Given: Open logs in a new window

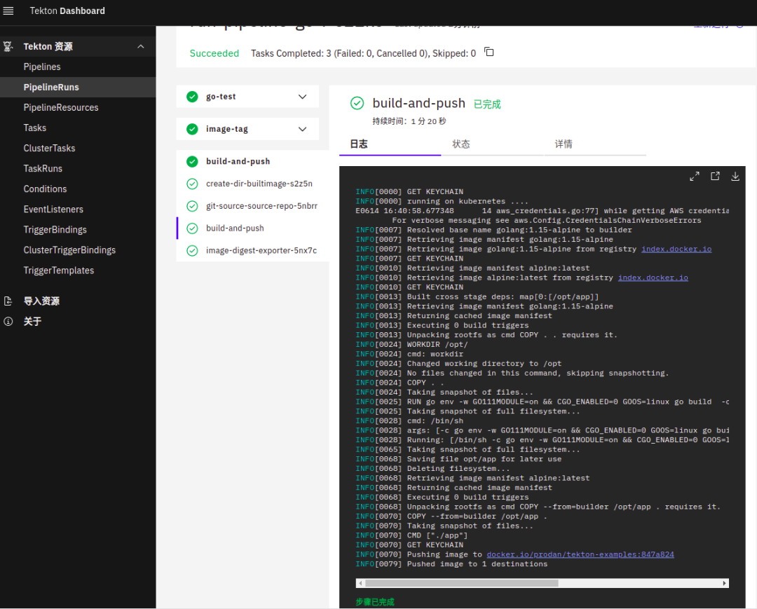Looking at the screenshot, I should [x=715, y=177].
